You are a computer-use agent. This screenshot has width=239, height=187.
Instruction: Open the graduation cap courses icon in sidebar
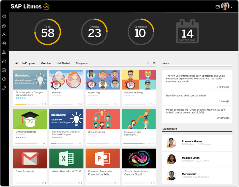[x=4, y=26]
